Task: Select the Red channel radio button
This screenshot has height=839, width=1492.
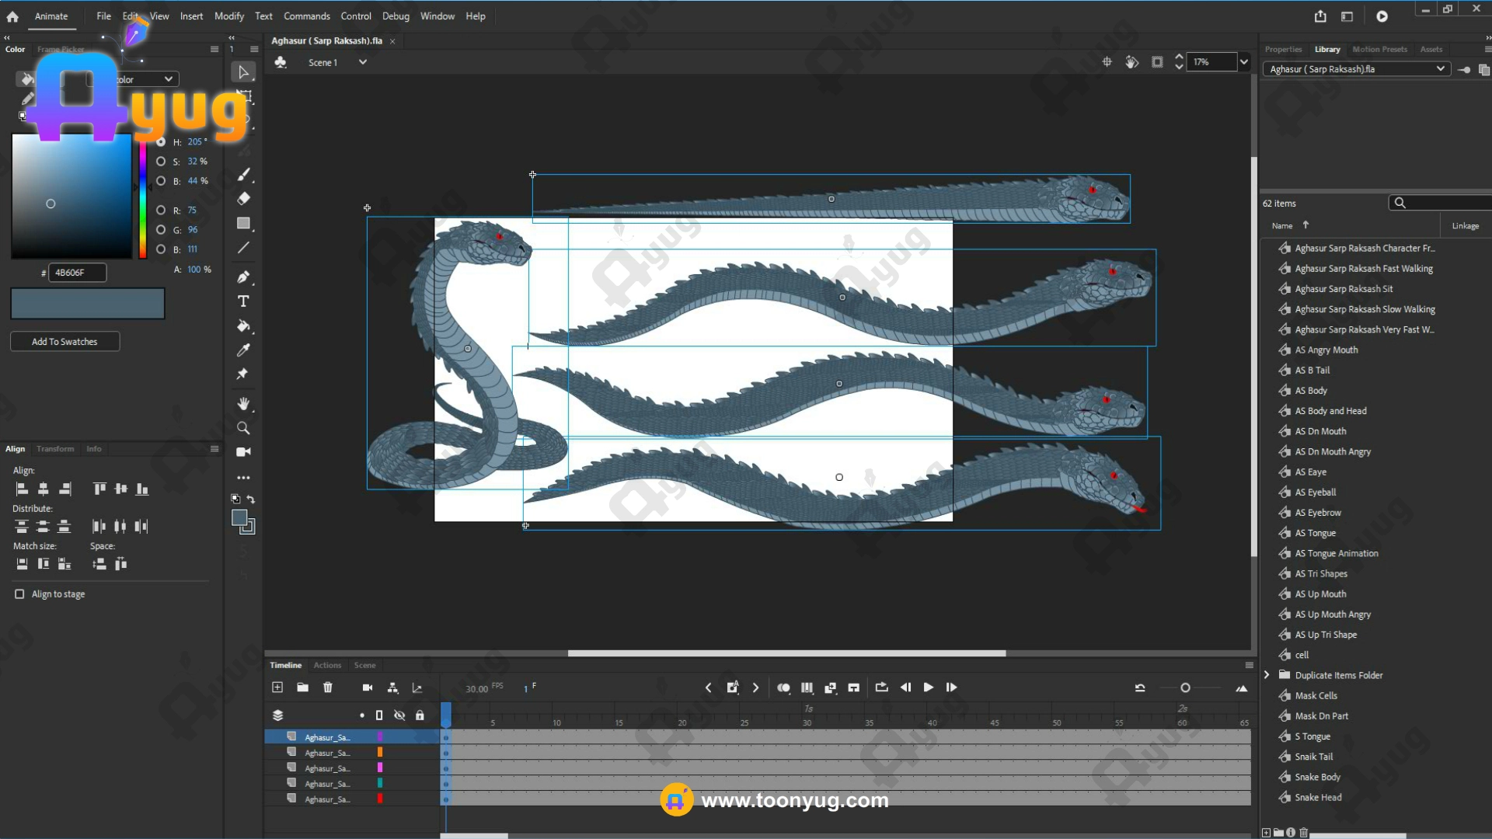Action: pos(161,211)
